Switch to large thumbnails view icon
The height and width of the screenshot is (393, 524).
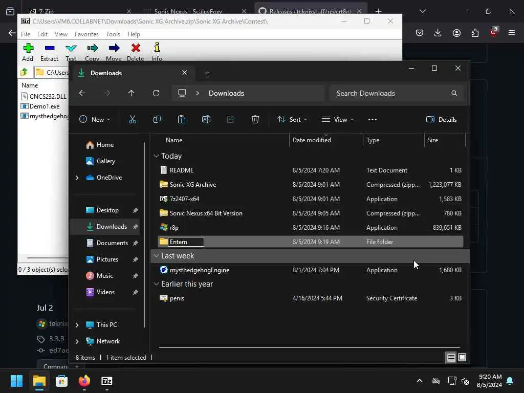click(x=462, y=358)
